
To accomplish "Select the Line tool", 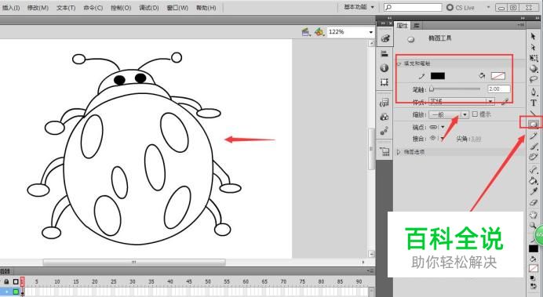I will point(534,113).
